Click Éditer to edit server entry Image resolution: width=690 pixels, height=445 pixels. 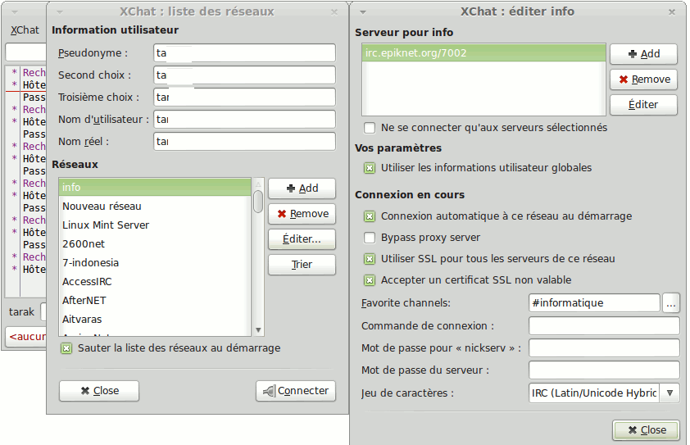coord(643,105)
